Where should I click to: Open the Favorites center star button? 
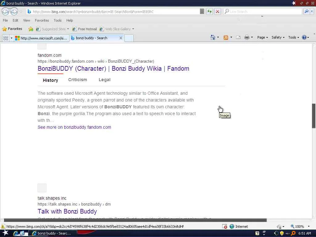(x=12, y=29)
